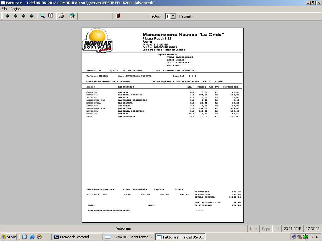Click the open book page view icon
Image resolution: width=322 pixels, height=241 pixels.
51,16
